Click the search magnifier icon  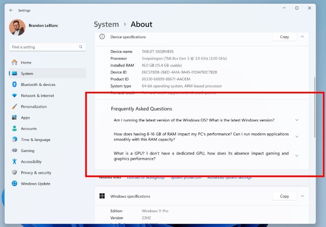click(80, 47)
